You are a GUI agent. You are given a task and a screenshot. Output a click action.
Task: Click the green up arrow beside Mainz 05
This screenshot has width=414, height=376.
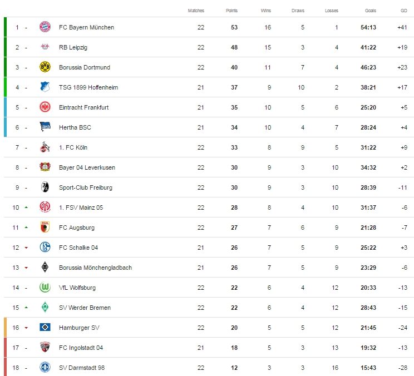point(26,207)
